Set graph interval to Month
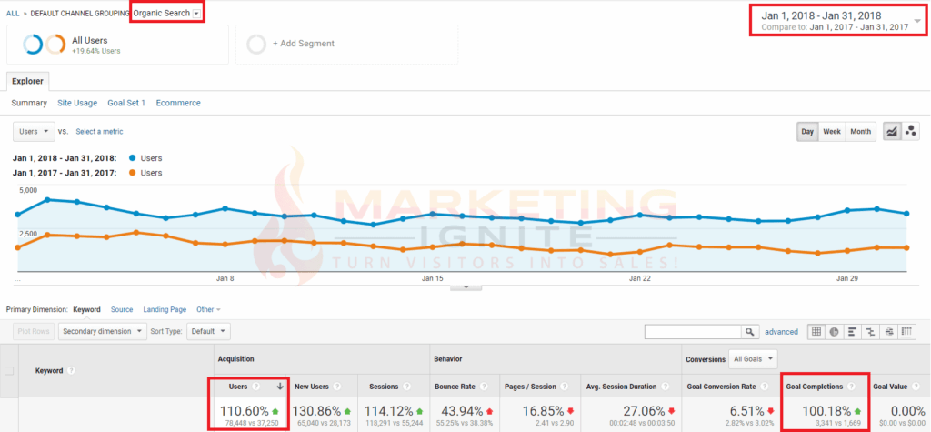931x432 pixels. tap(860, 132)
